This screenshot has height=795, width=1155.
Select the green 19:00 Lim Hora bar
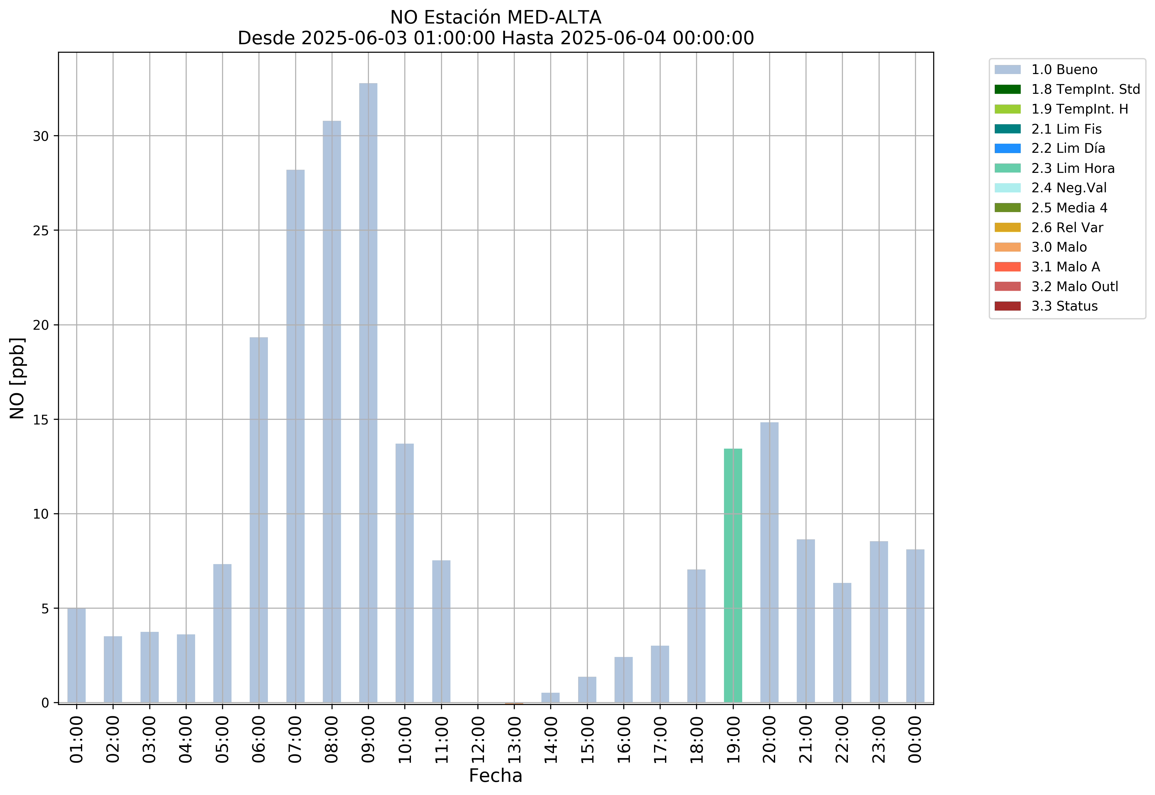pyautogui.click(x=733, y=576)
